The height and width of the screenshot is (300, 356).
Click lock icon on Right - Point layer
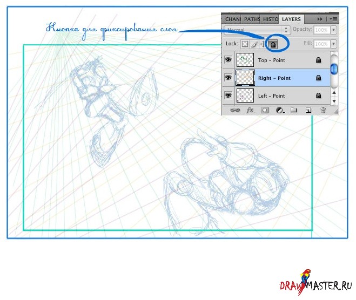pyautogui.click(x=319, y=78)
